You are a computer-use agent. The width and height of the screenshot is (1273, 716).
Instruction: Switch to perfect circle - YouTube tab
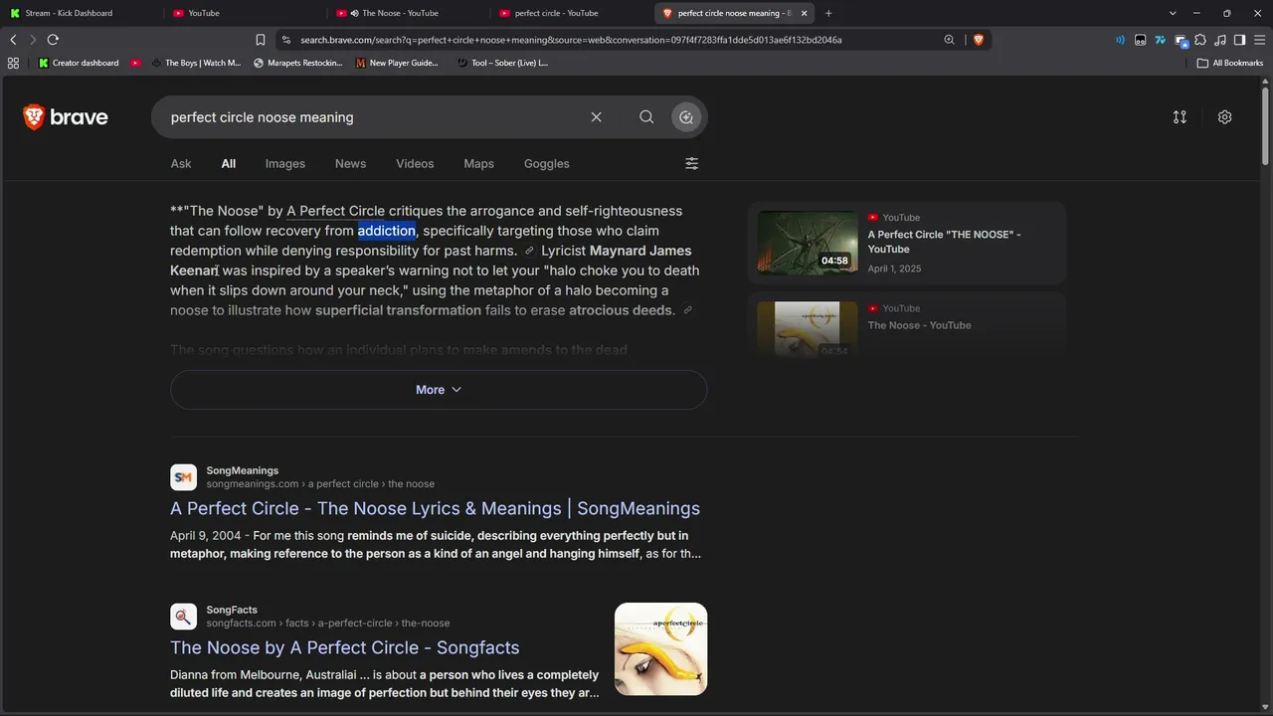coord(571,13)
